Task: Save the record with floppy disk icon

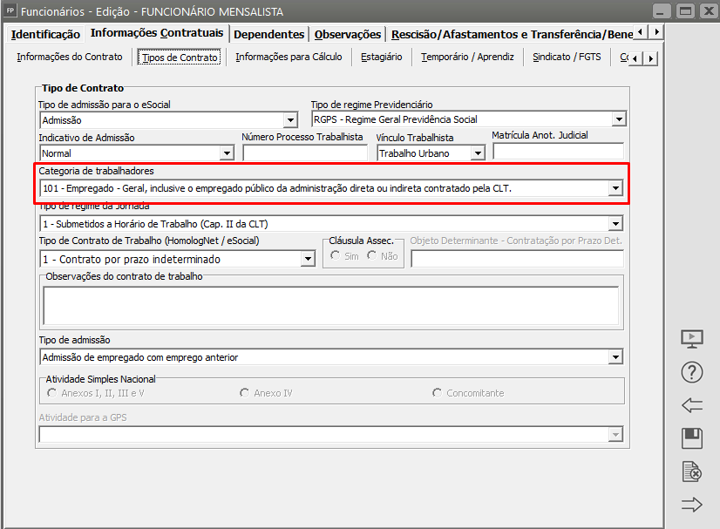Action: [691, 438]
